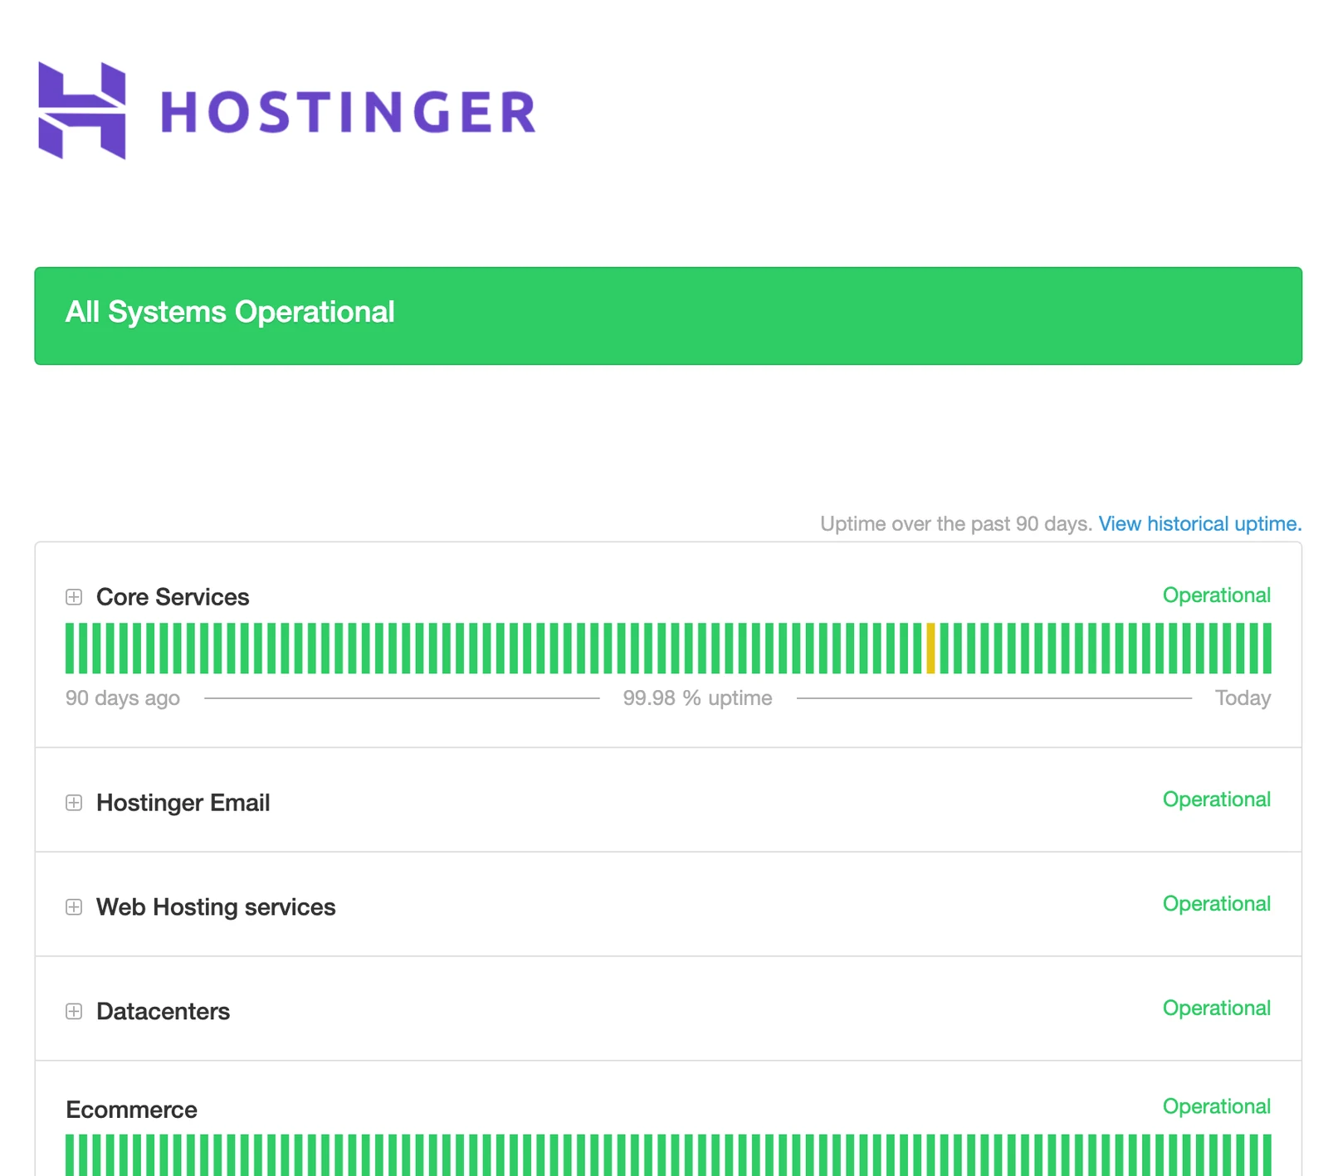Click the Datacenters title text
This screenshot has height=1176, width=1328.
[x=163, y=1012]
